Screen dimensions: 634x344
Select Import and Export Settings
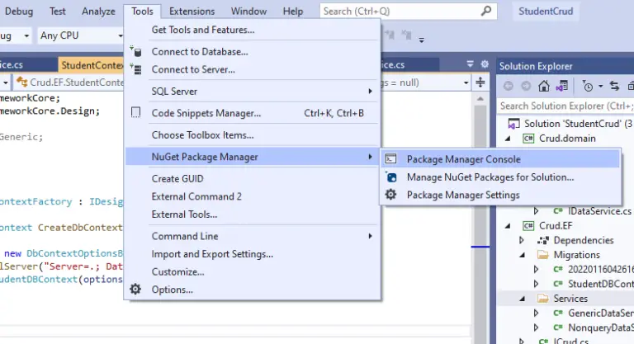click(212, 254)
